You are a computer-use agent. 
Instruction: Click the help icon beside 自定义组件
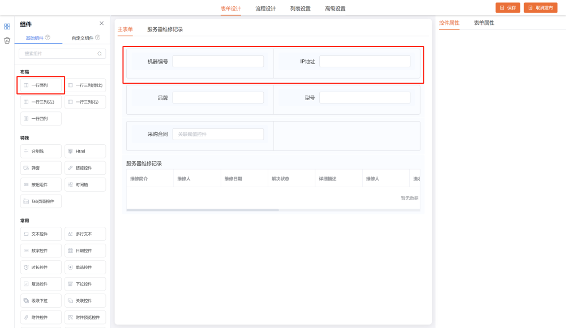(98, 38)
